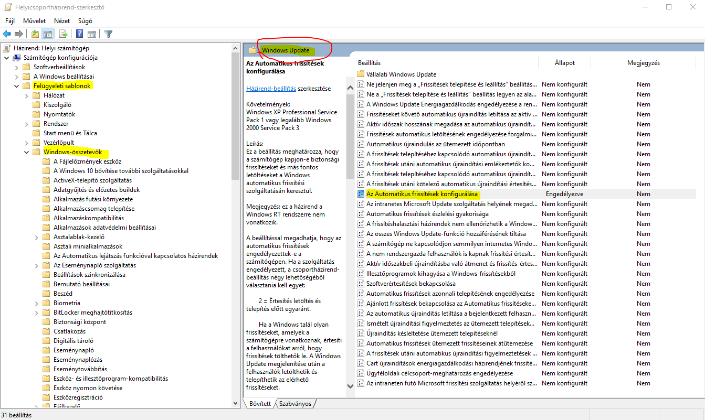
Task: Switch to the Bővített tab
Action: coord(260,404)
